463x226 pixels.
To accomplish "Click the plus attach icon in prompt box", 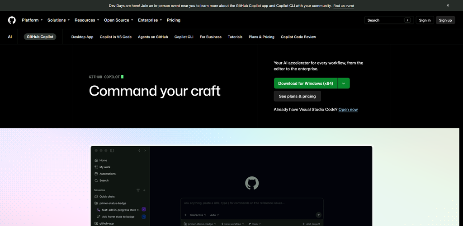I will (185, 215).
